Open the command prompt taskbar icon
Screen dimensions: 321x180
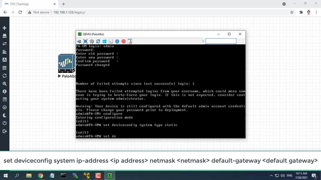63,176
